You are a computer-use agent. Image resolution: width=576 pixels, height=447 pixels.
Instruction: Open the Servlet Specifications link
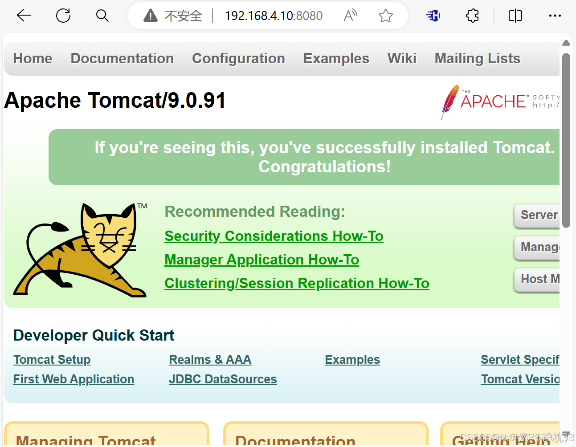[520, 360]
